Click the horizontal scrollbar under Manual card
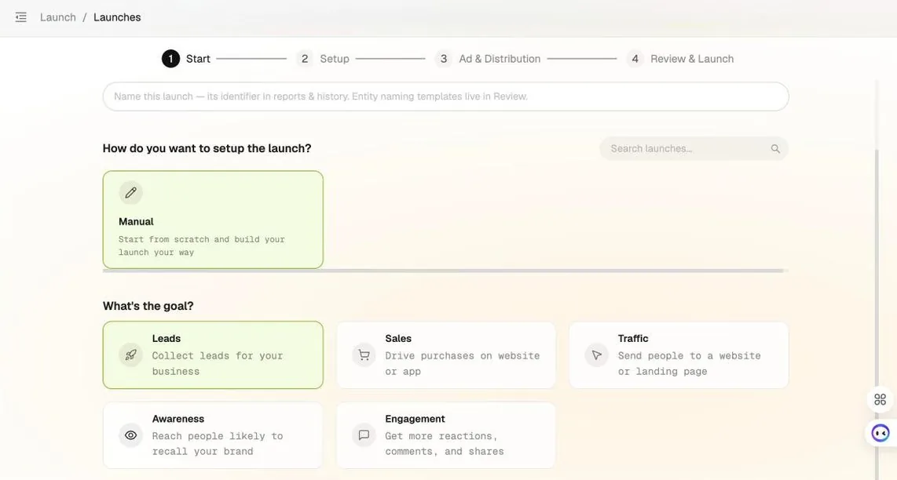The image size is (897, 480). coord(443,271)
